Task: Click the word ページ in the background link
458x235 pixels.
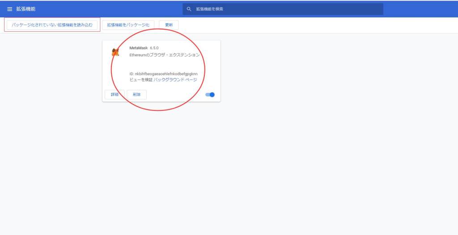Action: [x=191, y=80]
